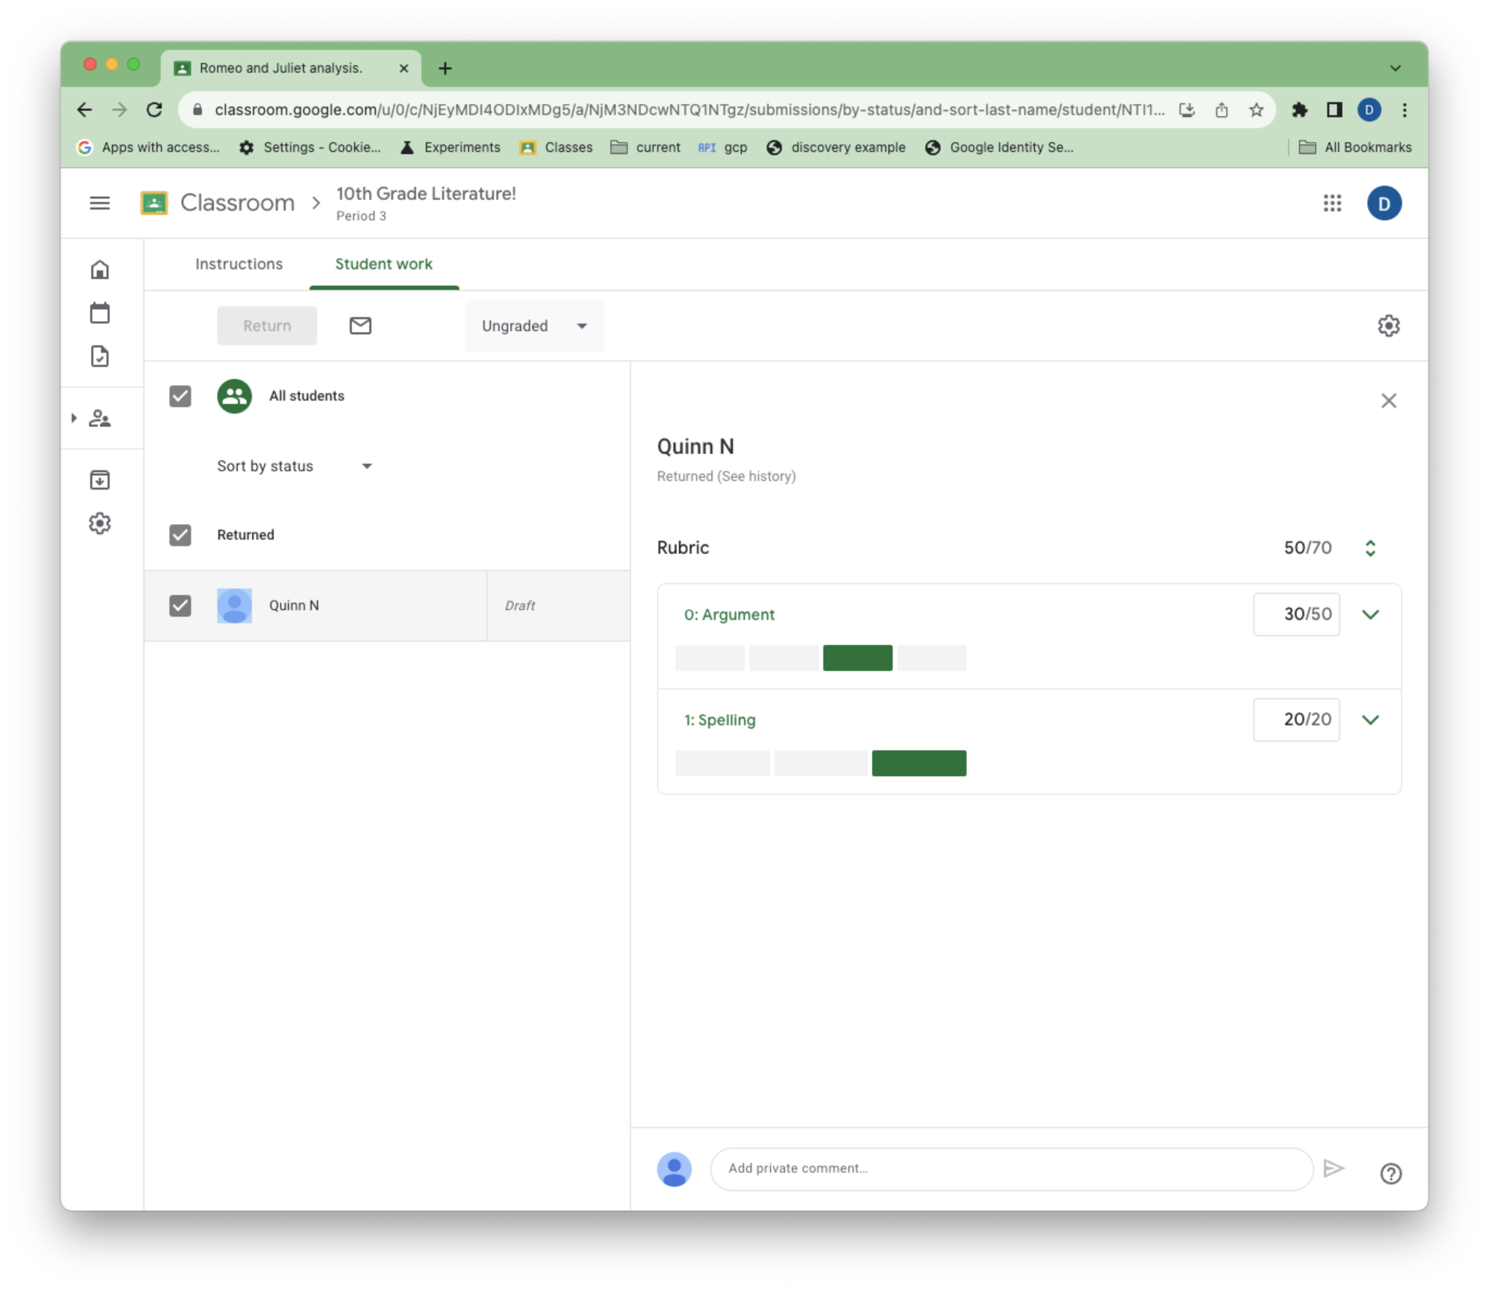Screen dimensions: 1489x1291
Task: Expand the Argument rubric criterion
Action: [1370, 614]
